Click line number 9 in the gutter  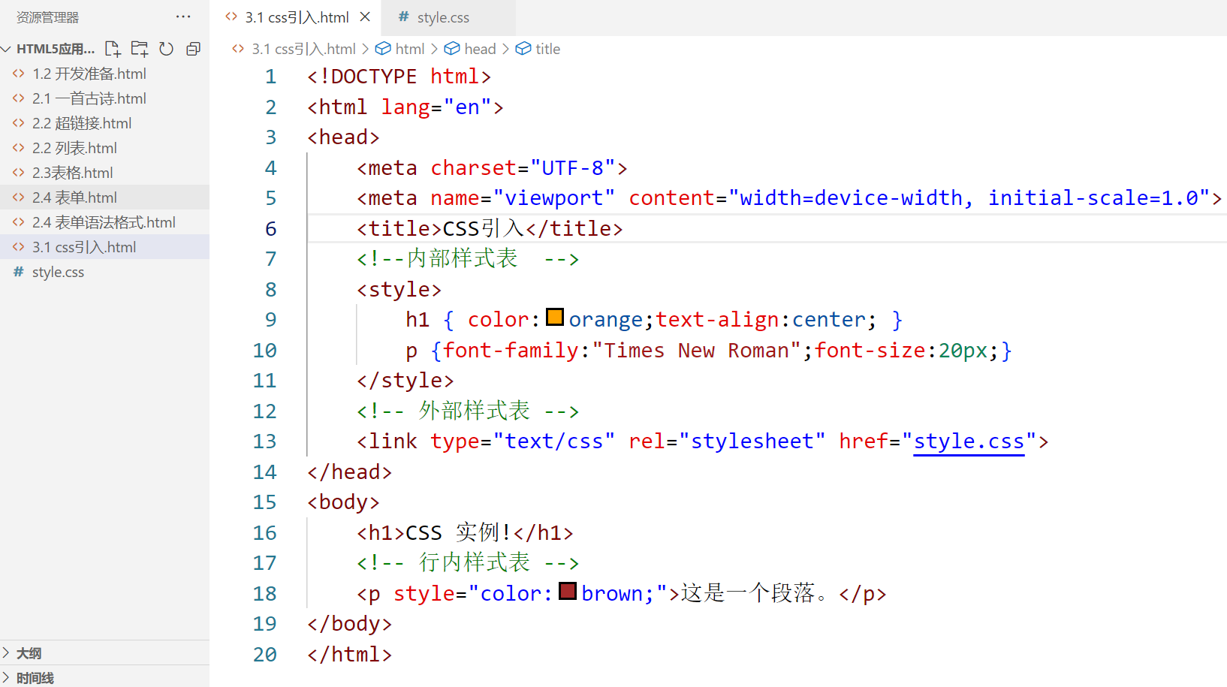point(270,320)
